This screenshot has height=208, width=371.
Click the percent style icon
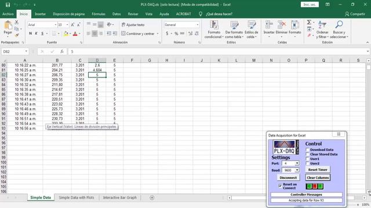point(176,34)
